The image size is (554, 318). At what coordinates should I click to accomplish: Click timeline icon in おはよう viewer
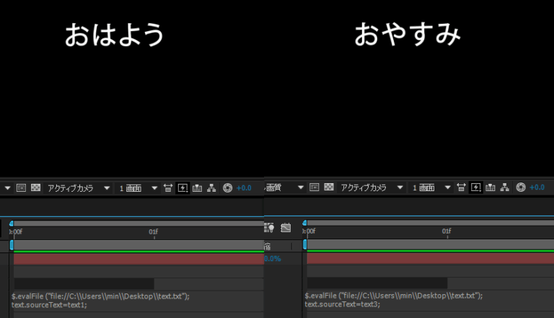pos(197,187)
